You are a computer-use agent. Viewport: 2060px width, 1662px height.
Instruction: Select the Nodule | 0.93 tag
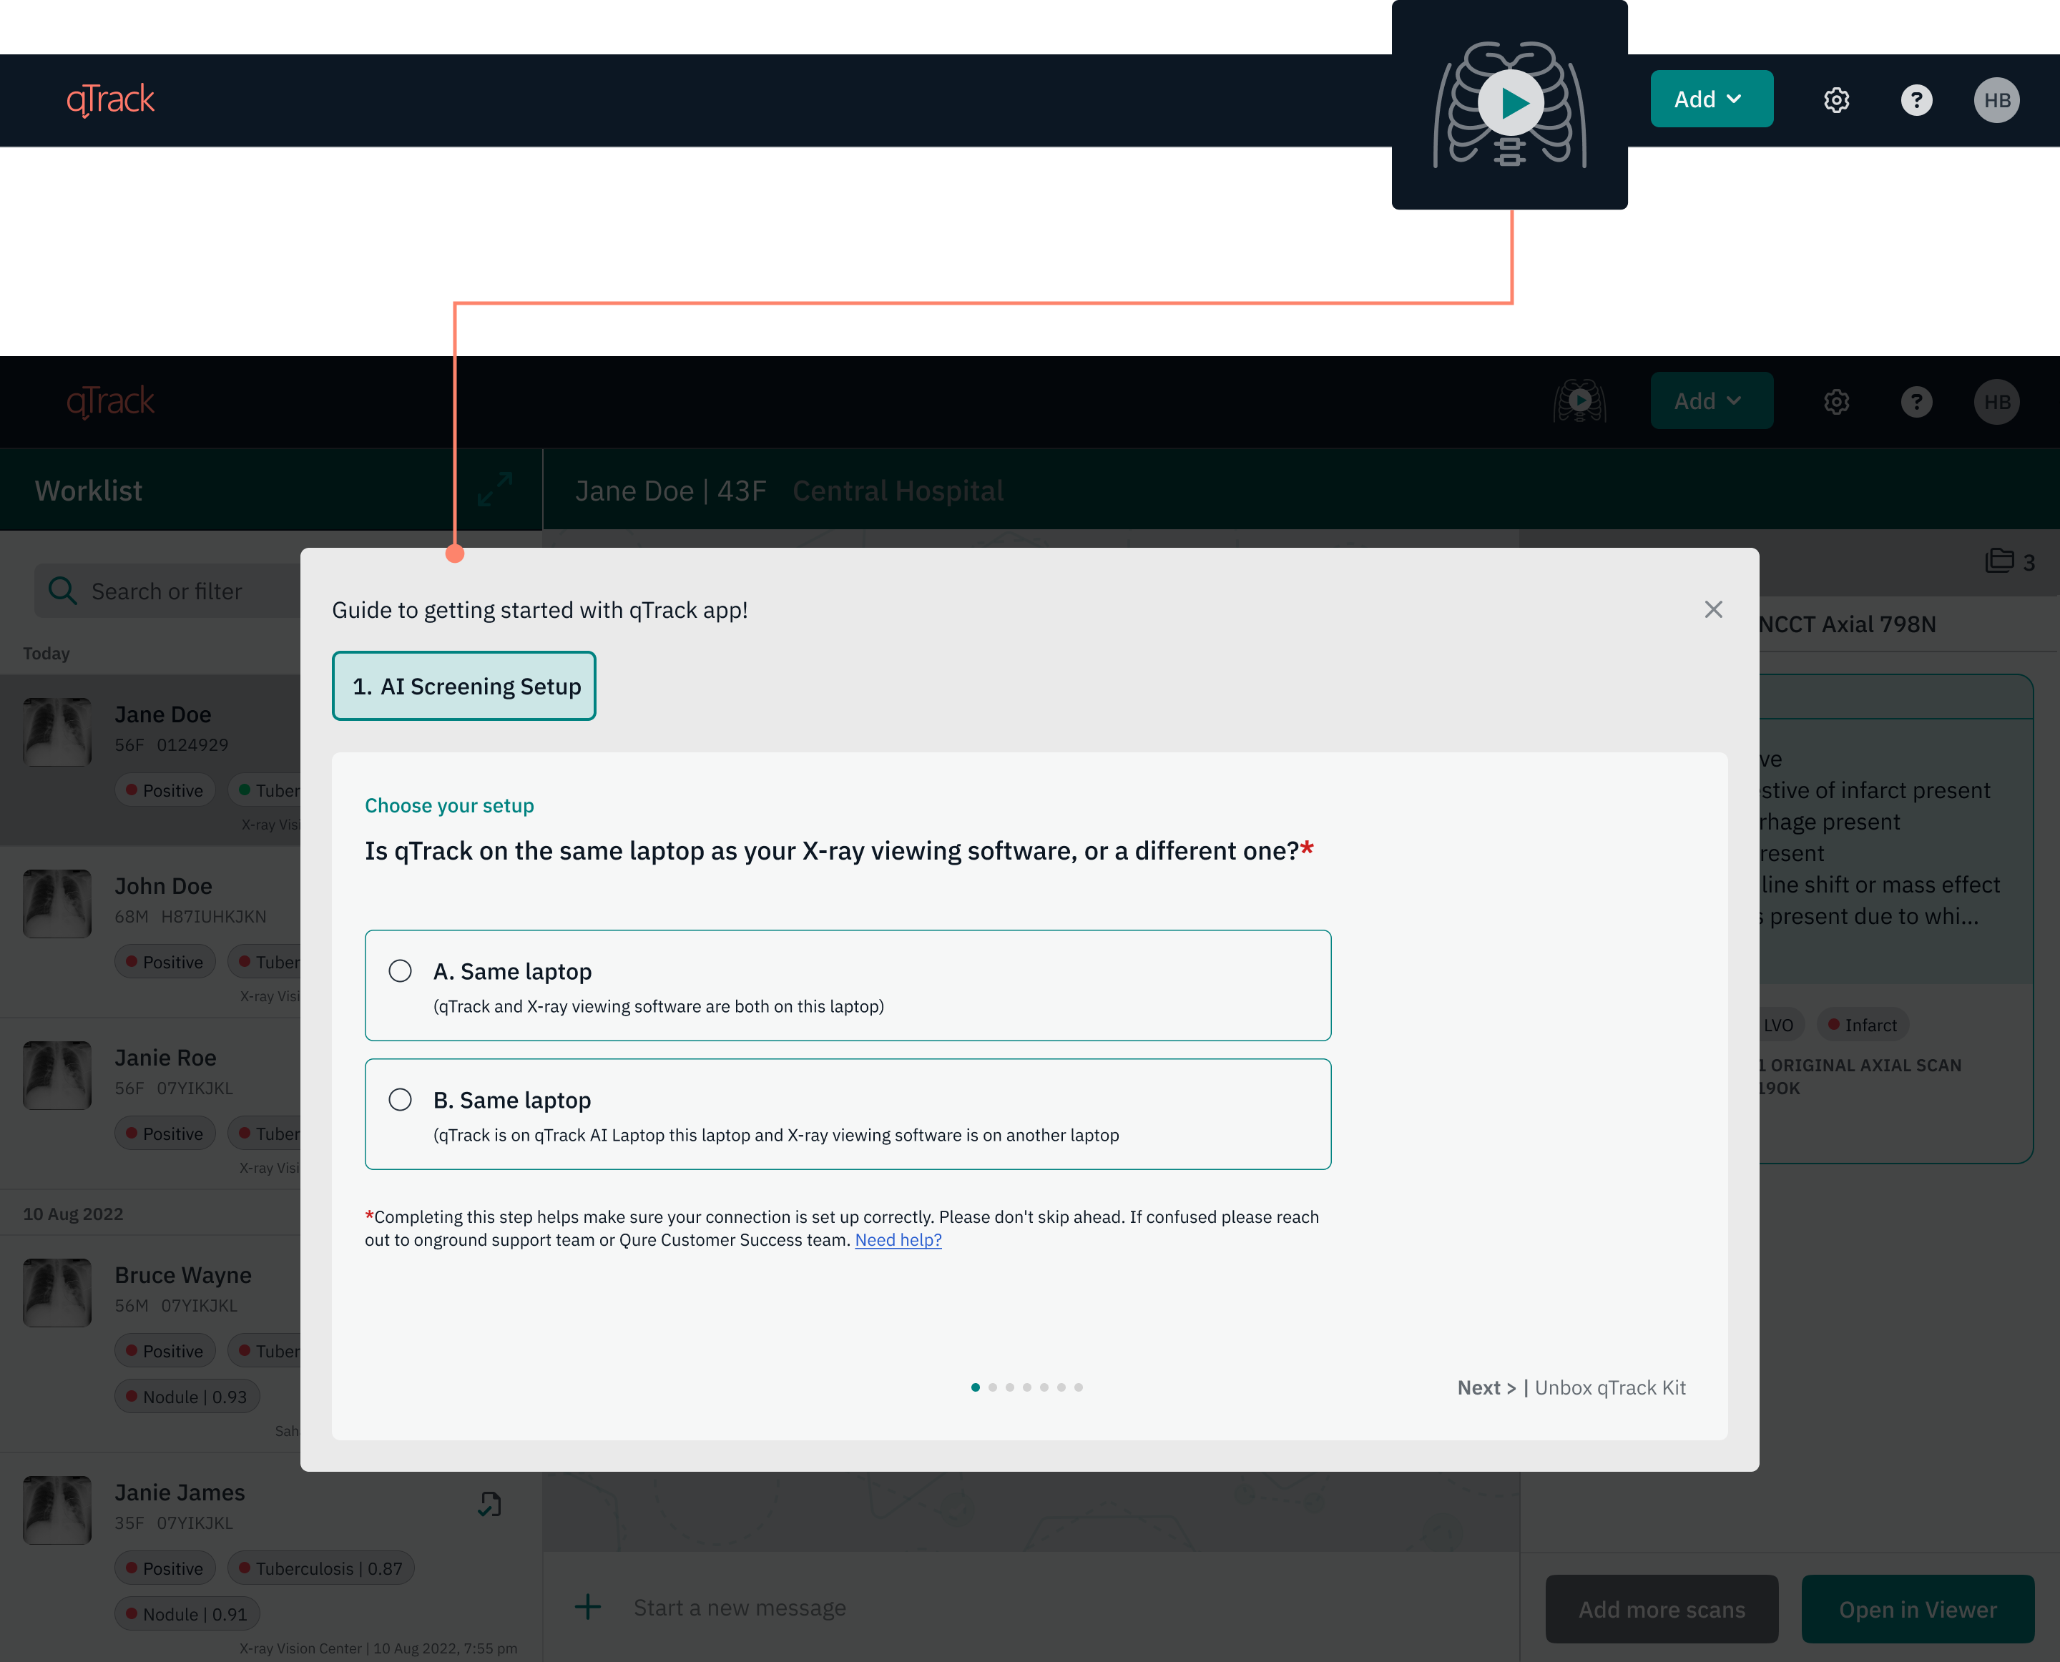coord(187,1397)
